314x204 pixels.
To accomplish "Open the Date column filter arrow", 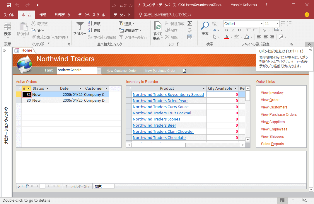I will click(80, 89).
